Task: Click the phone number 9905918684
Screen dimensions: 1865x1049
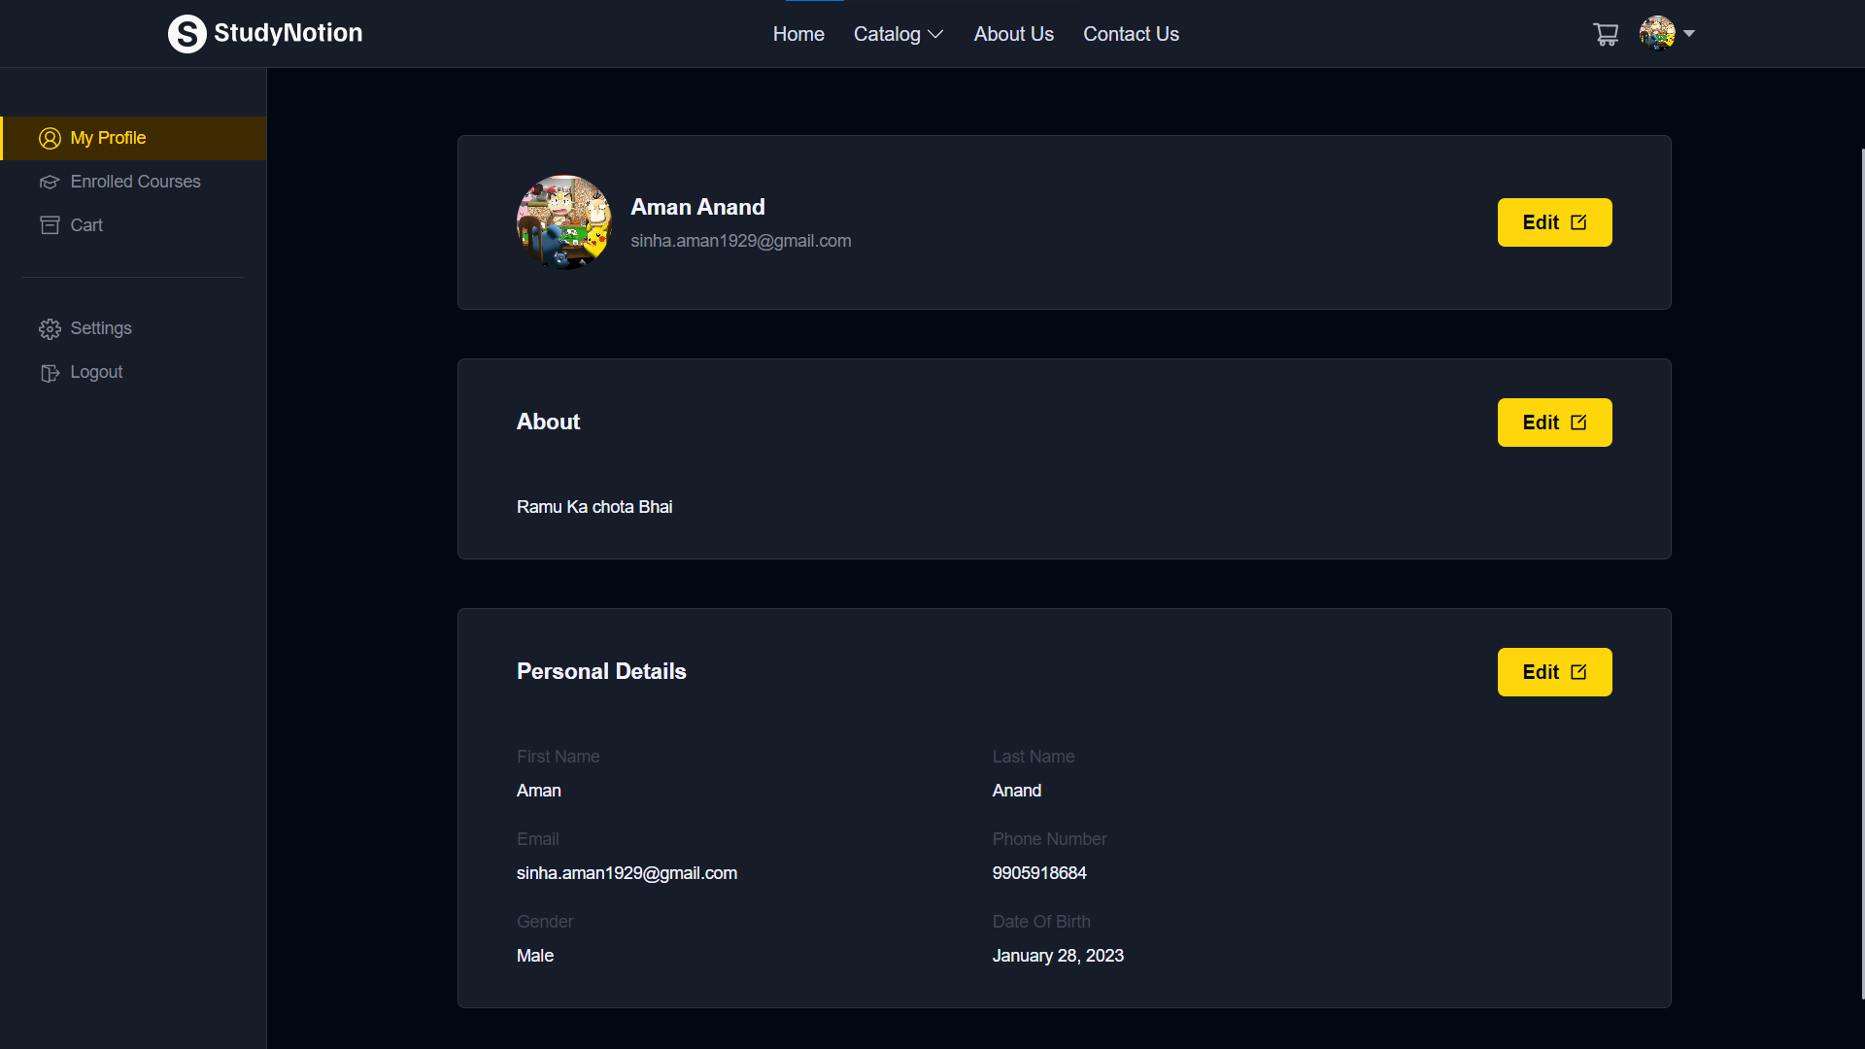Action: coord(1038,873)
